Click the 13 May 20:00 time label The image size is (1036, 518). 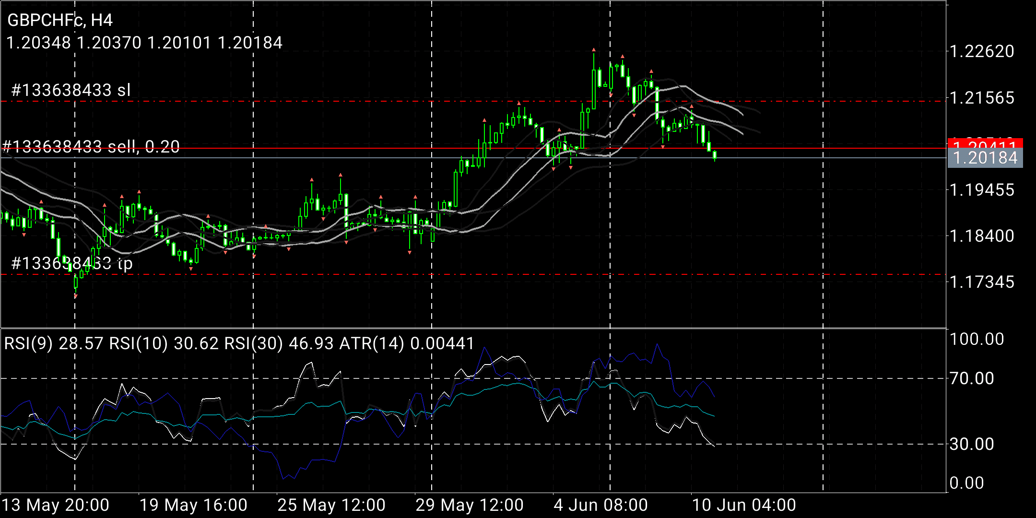[x=56, y=505]
